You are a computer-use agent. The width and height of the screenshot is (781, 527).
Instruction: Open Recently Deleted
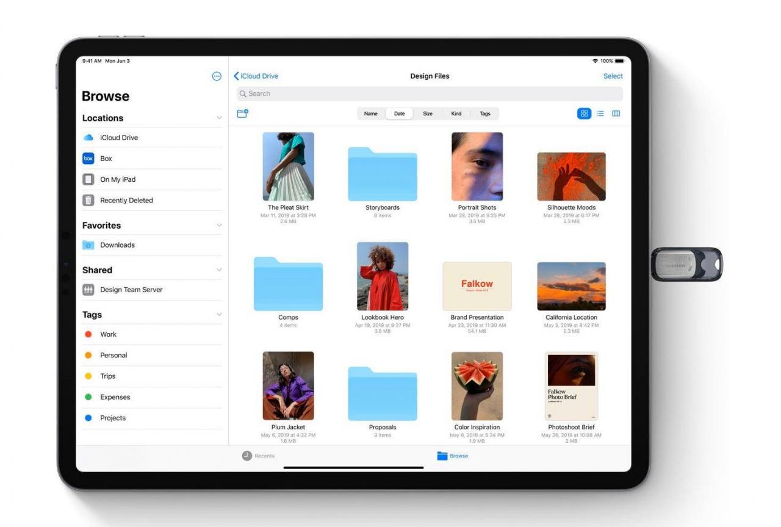tap(152, 200)
